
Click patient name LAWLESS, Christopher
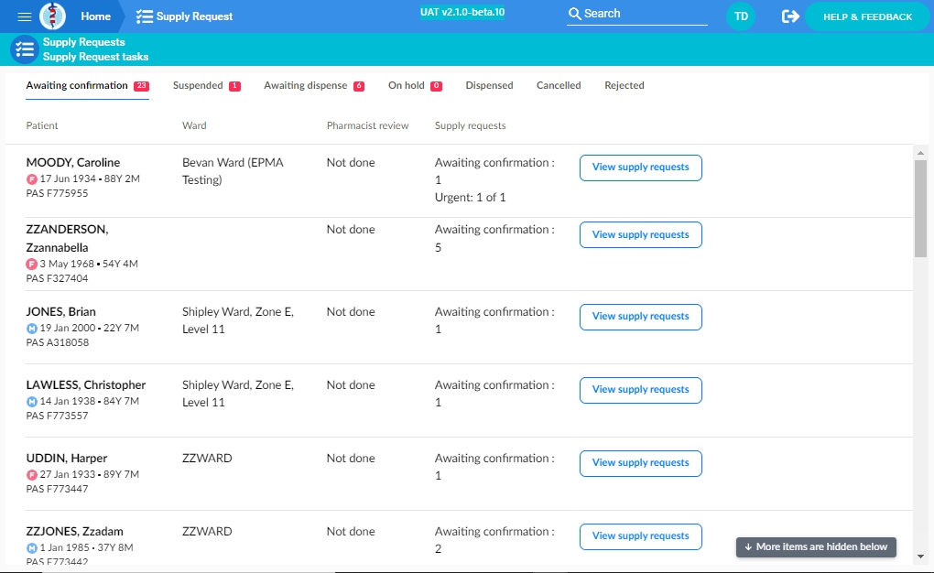click(86, 385)
